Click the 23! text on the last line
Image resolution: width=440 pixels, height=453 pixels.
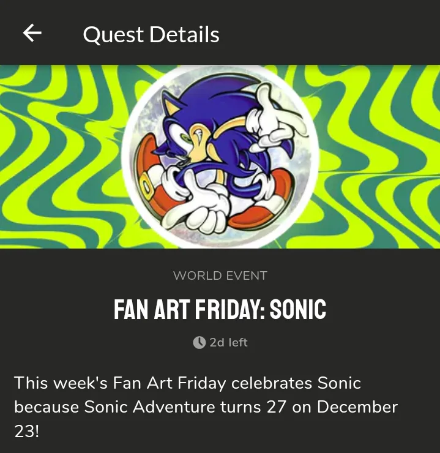pyautogui.click(x=26, y=430)
